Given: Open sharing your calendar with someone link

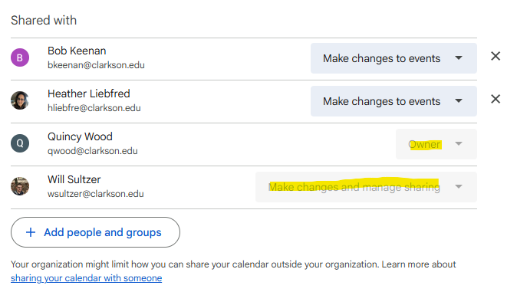Looking at the screenshot, I should [87, 278].
